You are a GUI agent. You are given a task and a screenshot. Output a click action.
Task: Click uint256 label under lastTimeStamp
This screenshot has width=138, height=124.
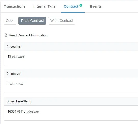[x=33, y=112]
